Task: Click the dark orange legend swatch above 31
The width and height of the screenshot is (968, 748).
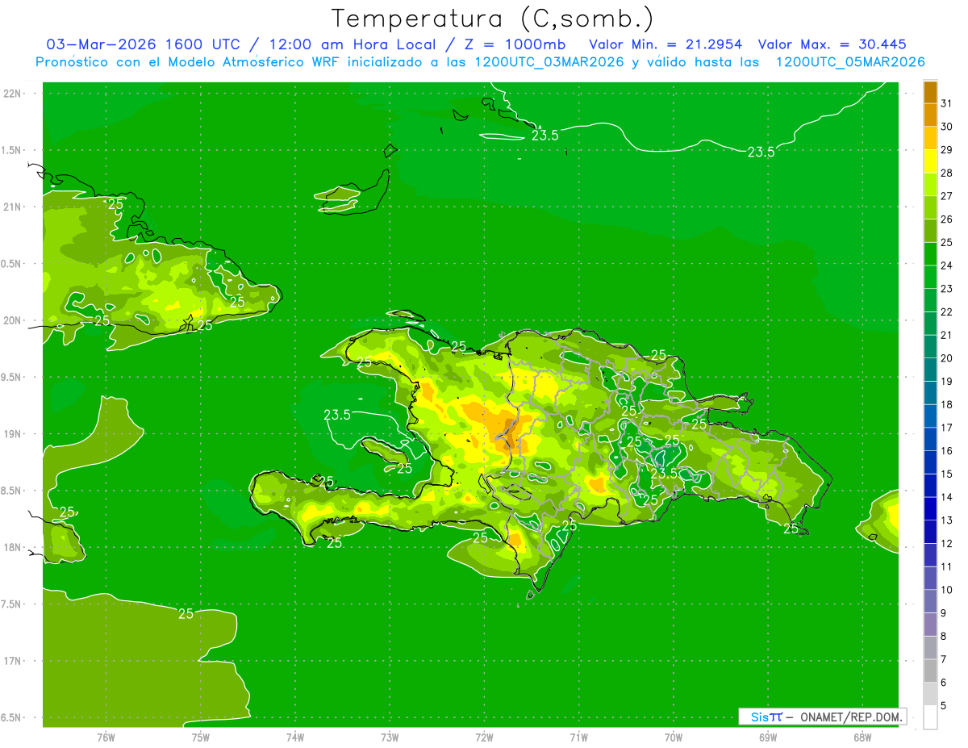Action: point(930,92)
